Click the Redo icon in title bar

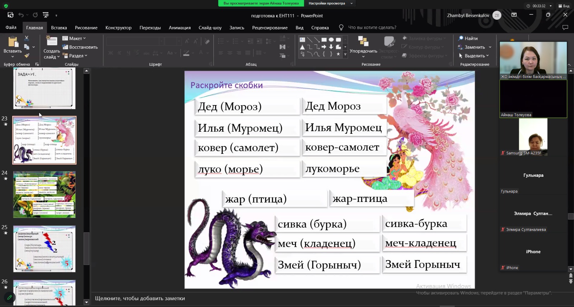pyautogui.click(x=35, y=15)
